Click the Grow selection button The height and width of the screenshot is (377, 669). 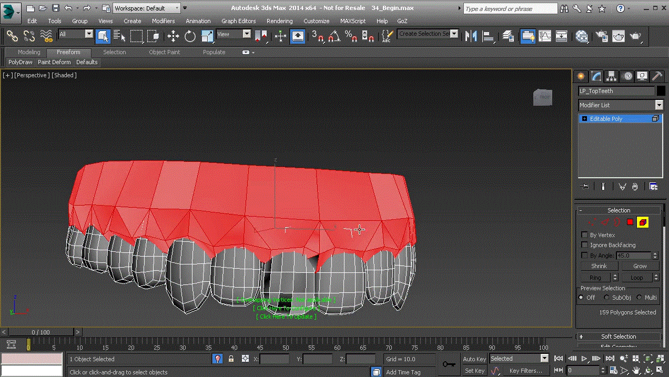[640, 266]
